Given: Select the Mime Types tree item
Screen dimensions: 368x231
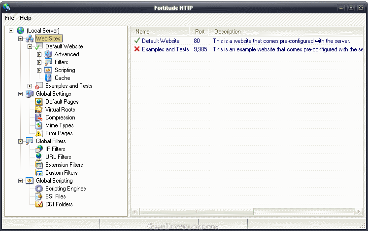Looking at the screenshot, I should pos(60,125).
